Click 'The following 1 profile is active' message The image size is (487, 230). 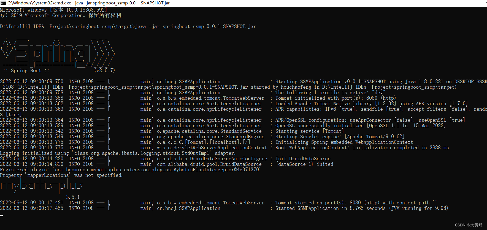330,93
